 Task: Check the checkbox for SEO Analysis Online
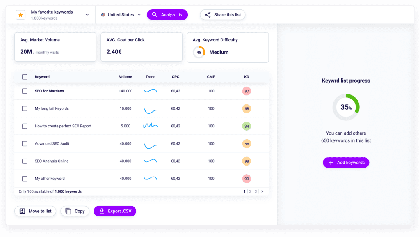click(25, 161)
